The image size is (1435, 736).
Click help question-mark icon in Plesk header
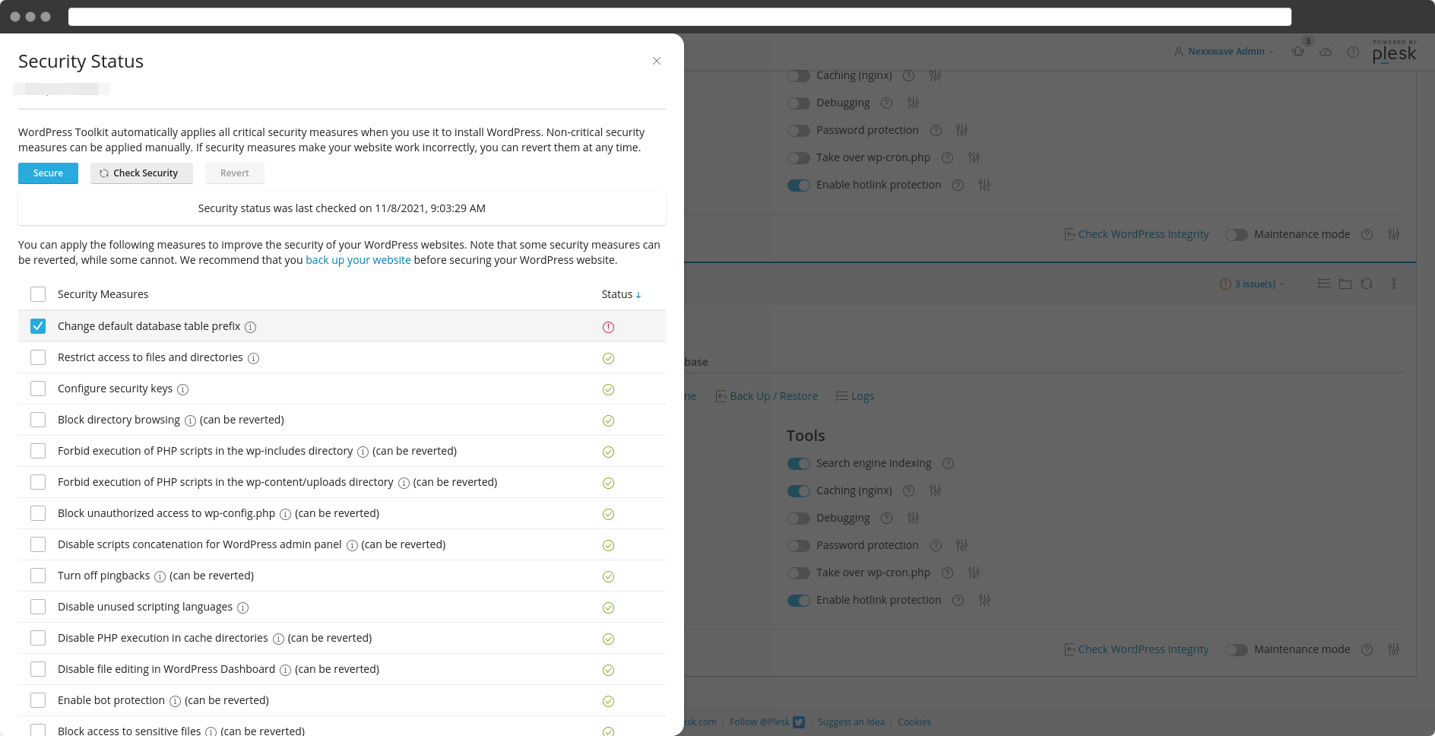(x=1353, y=52)
